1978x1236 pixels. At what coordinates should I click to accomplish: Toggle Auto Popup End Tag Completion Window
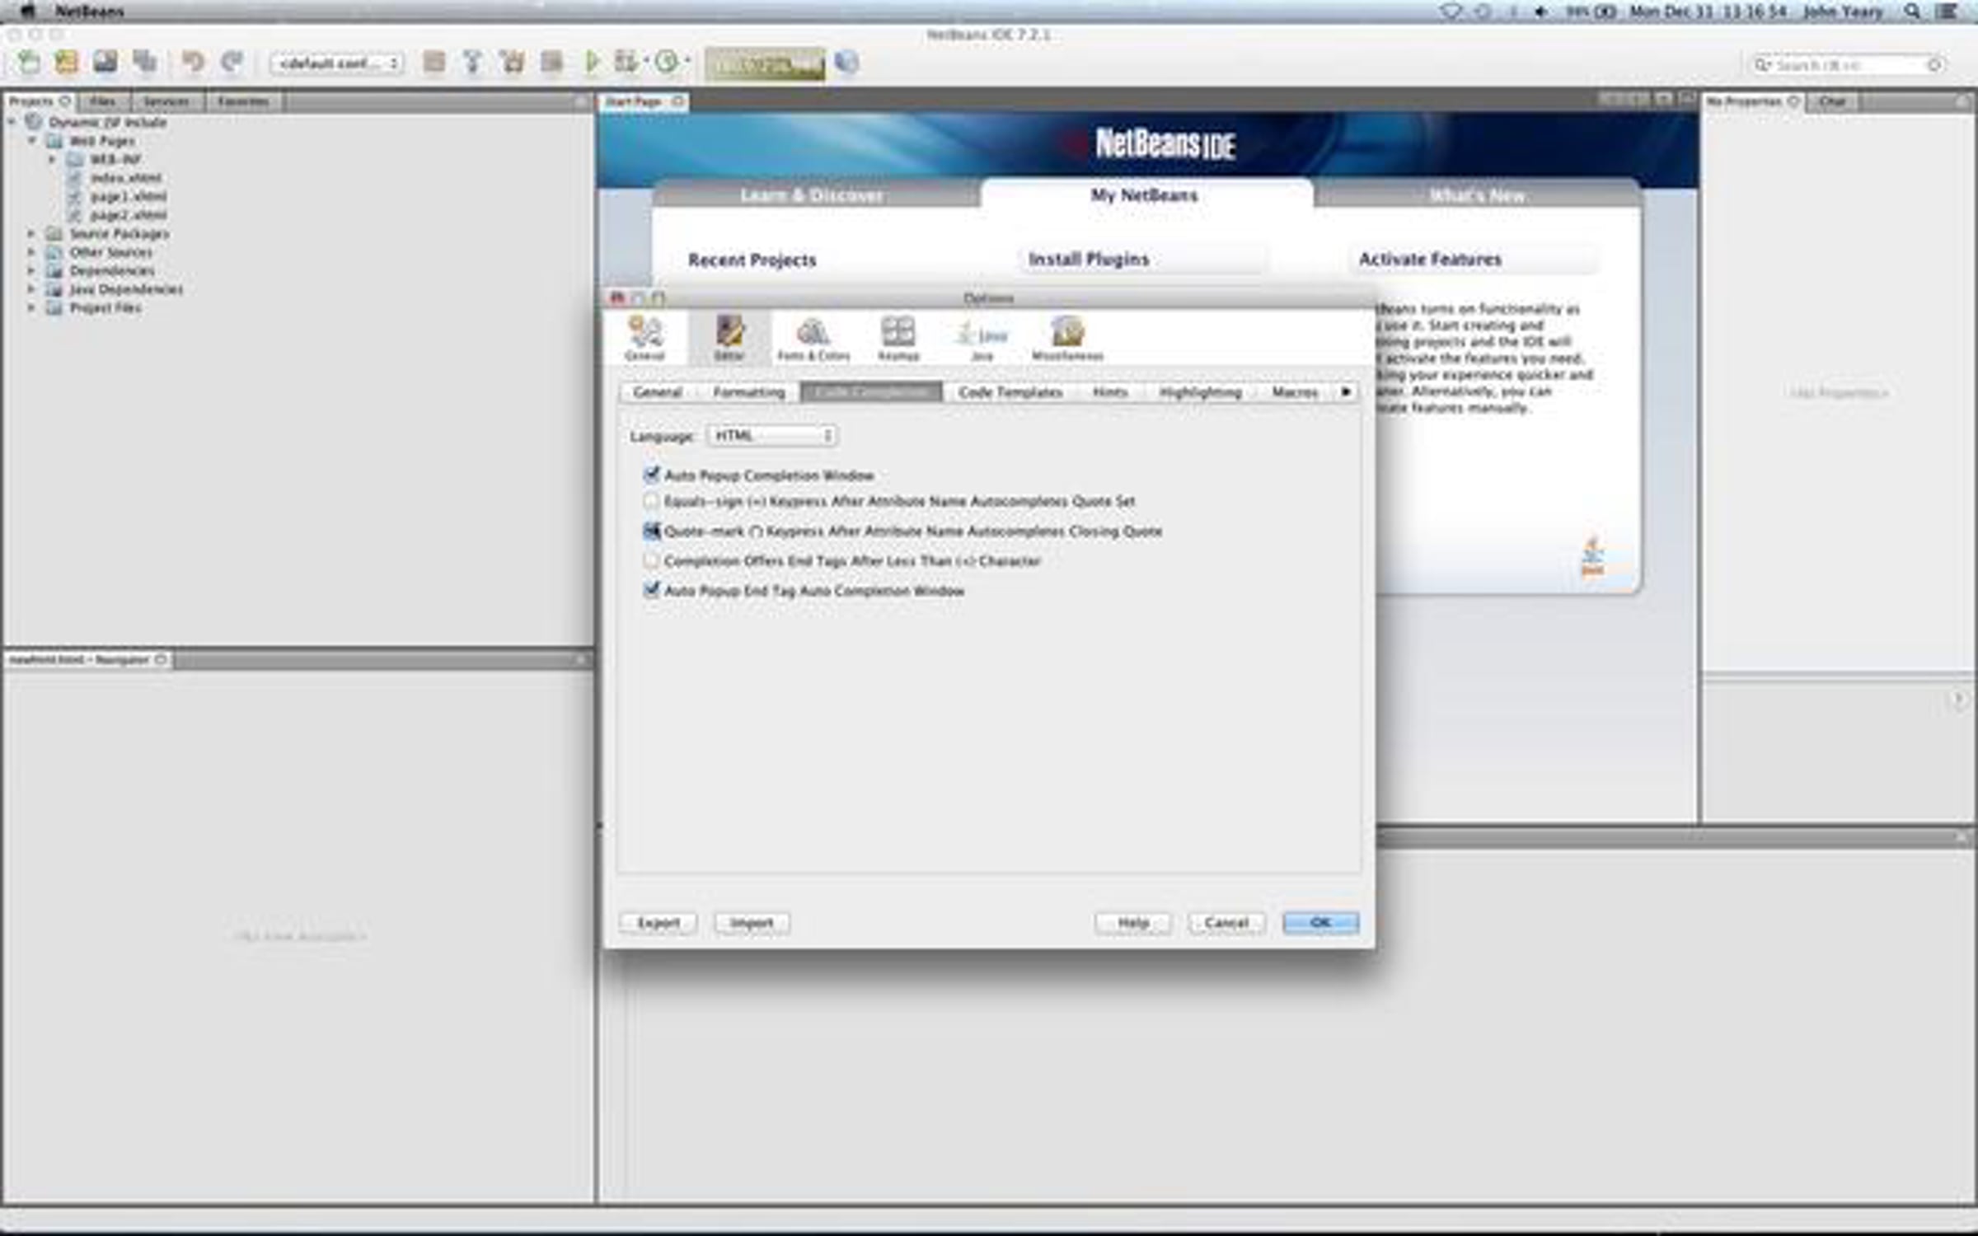(652, 590)
